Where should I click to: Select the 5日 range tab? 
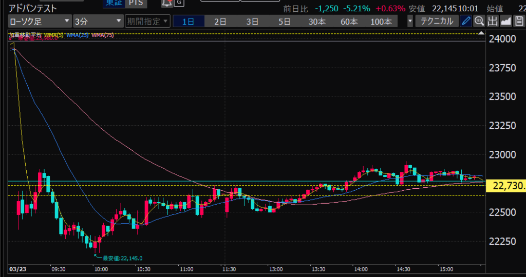click(x=284, y=21)
